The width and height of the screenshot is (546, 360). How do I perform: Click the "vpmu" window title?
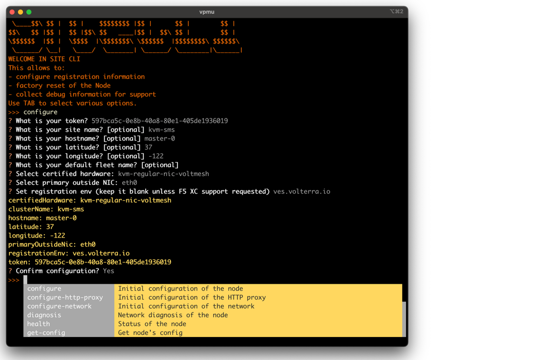pyautogui.click(x=207, y=12)
